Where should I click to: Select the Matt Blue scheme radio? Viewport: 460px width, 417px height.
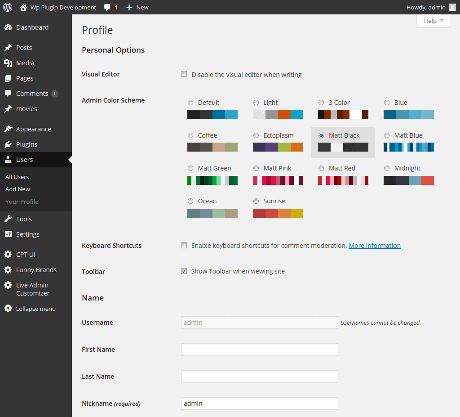click(387, 135)
